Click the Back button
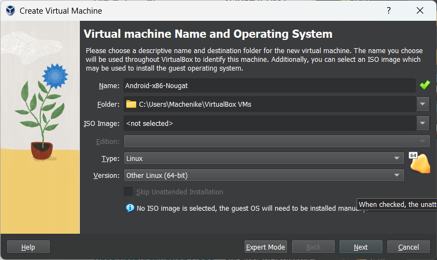 click(313, 247)
